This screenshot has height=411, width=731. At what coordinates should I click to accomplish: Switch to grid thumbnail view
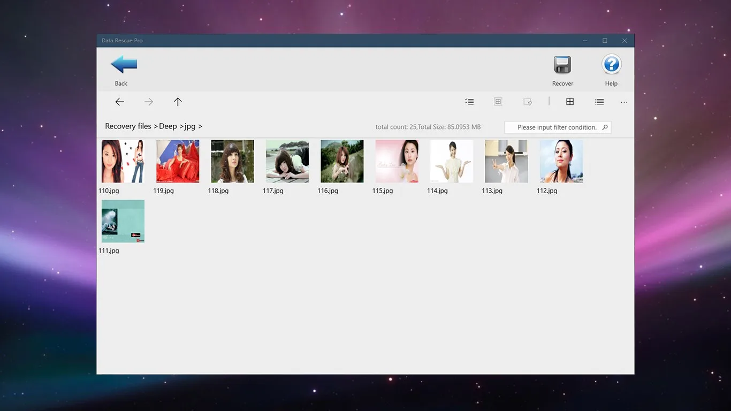pos(570,102)
